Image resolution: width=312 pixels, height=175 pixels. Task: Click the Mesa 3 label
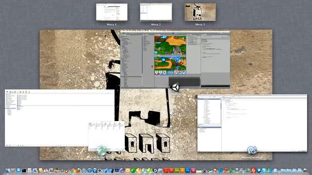(200, 25)
